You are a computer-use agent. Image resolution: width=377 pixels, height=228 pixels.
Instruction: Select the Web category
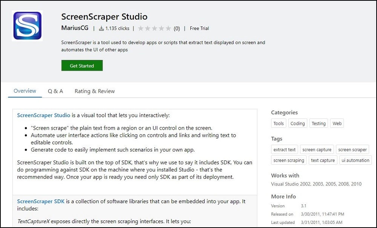(337, 123)
